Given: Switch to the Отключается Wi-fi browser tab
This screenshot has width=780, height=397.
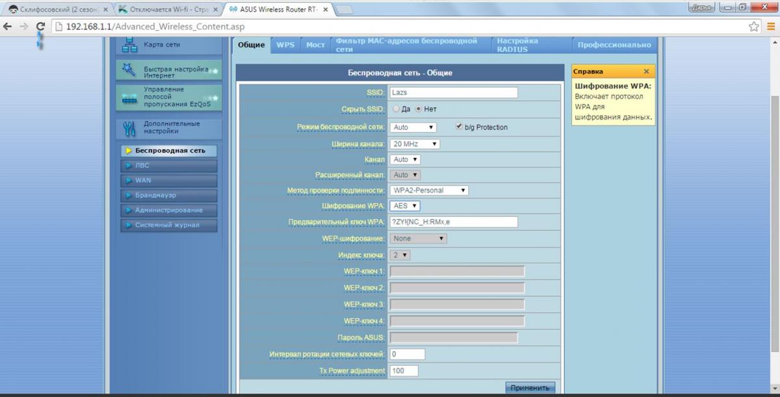Looking at the screenshot, I should (168, 10).
